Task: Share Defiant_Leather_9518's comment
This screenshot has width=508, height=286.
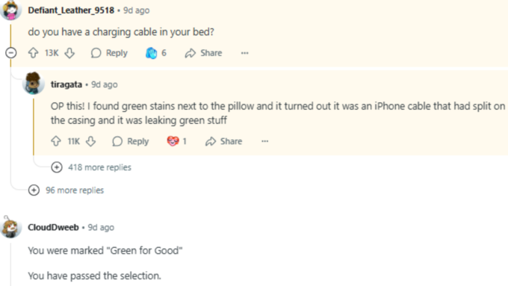Action: coord(203,53)
